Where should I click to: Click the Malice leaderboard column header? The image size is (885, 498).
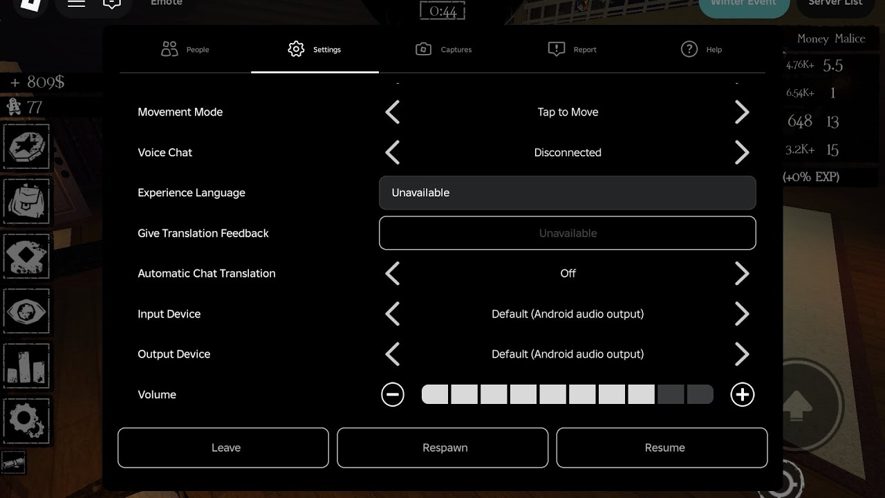coord(850,39)
